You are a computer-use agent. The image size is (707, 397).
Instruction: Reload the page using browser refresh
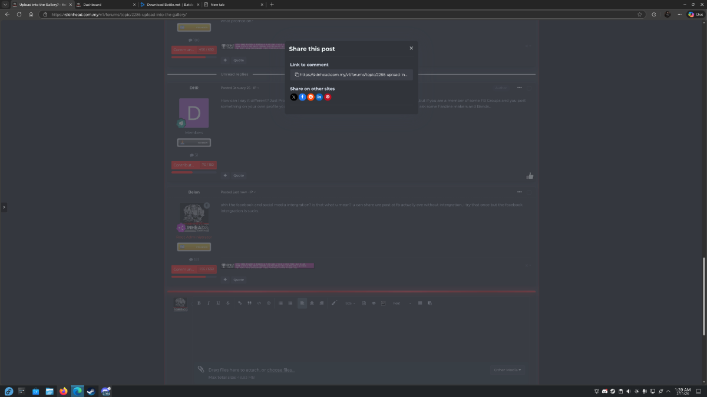19,14
